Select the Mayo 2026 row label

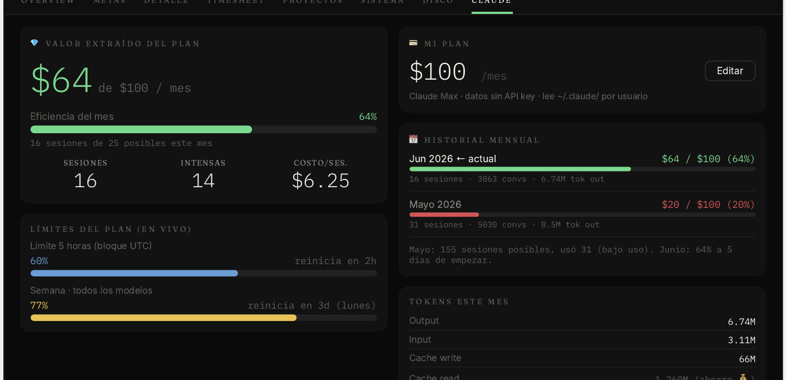(x=435, y=204)
